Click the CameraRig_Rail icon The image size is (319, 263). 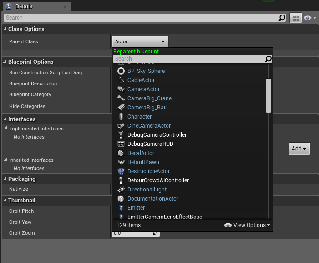pos(121,108)
